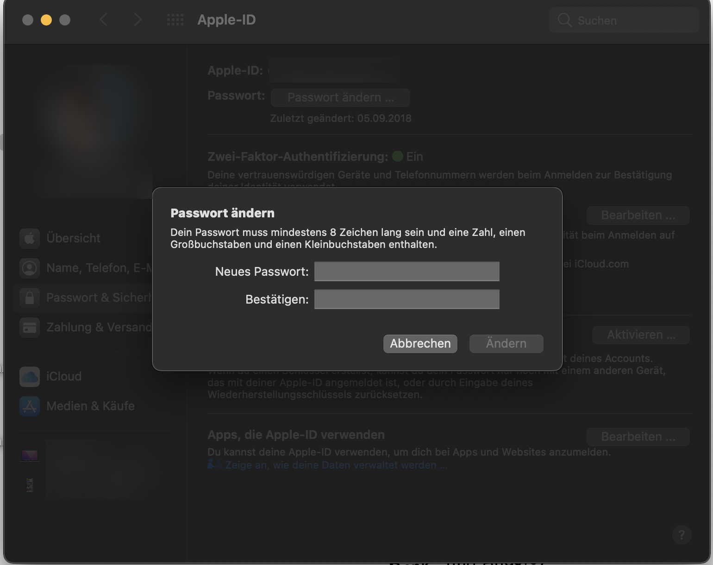Select the iPhone device icon in sidebar
Image resolution: width=713 pixels, height=565 pixels.
(30, 485)
